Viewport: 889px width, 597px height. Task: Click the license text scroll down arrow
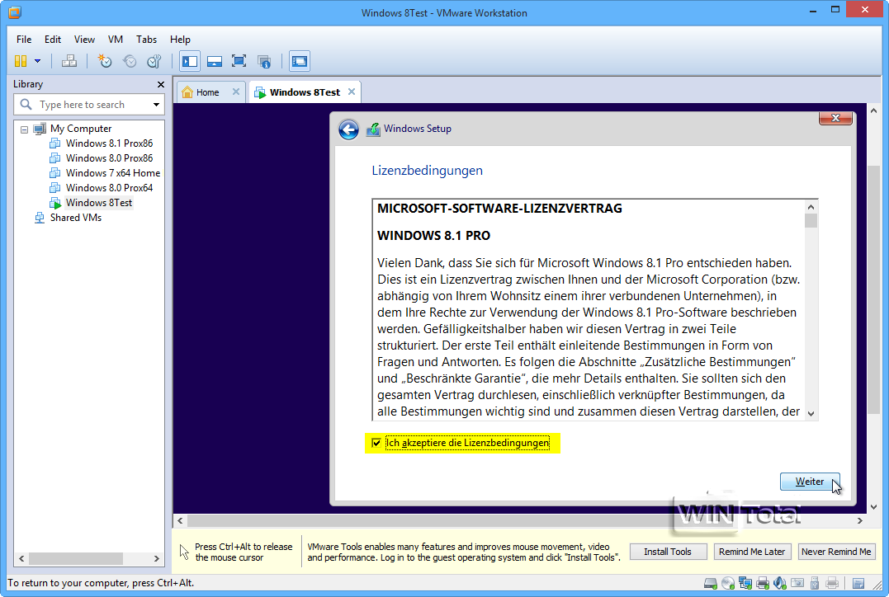pos(811,413)
